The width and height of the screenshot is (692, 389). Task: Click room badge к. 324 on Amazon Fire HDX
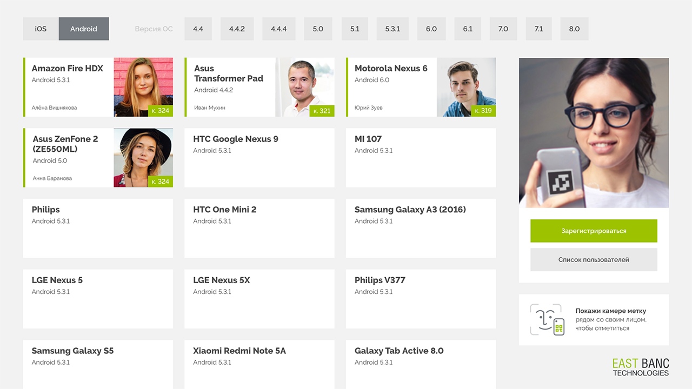(161, 111)
